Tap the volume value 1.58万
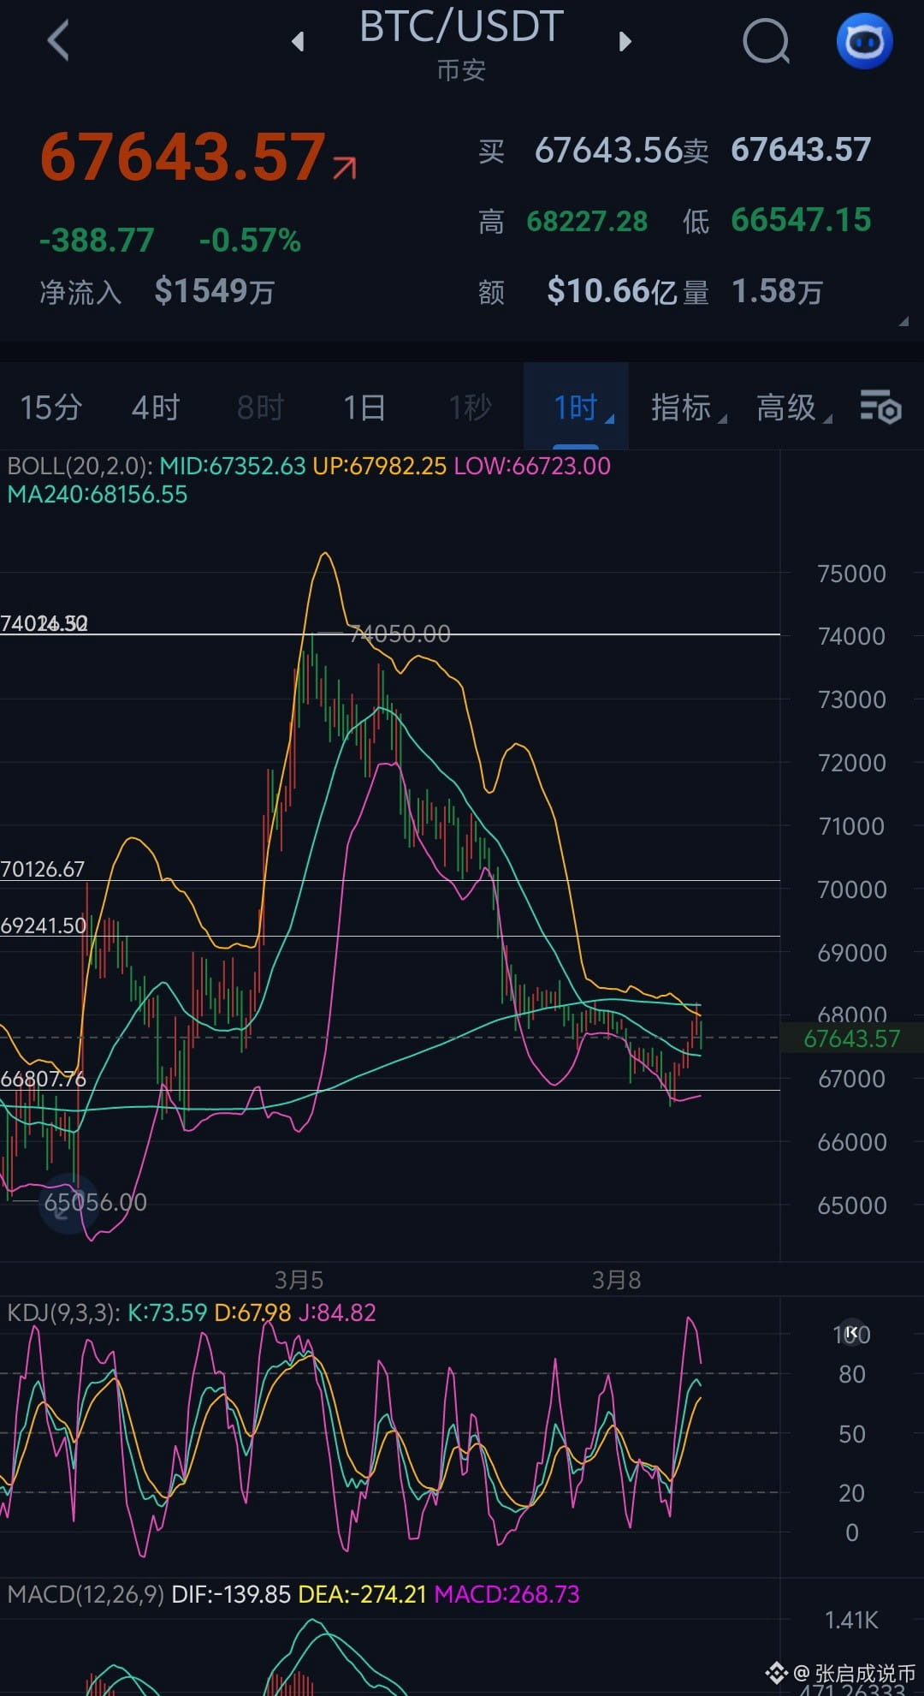Viewport: 924px width, 1696px height. coord(777,292)
